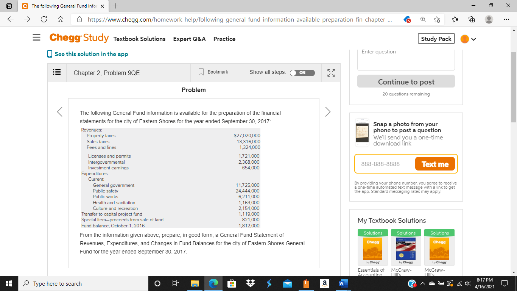Open the chapter problem list icon

pyautogui.click(x=57, y=72)
